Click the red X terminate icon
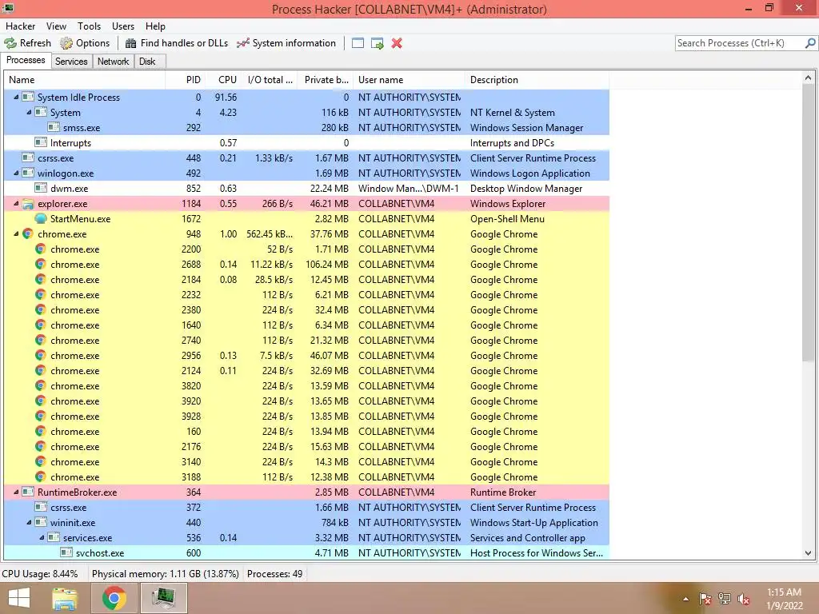Screen dimensions: 819x614 (x=397, y=43)
